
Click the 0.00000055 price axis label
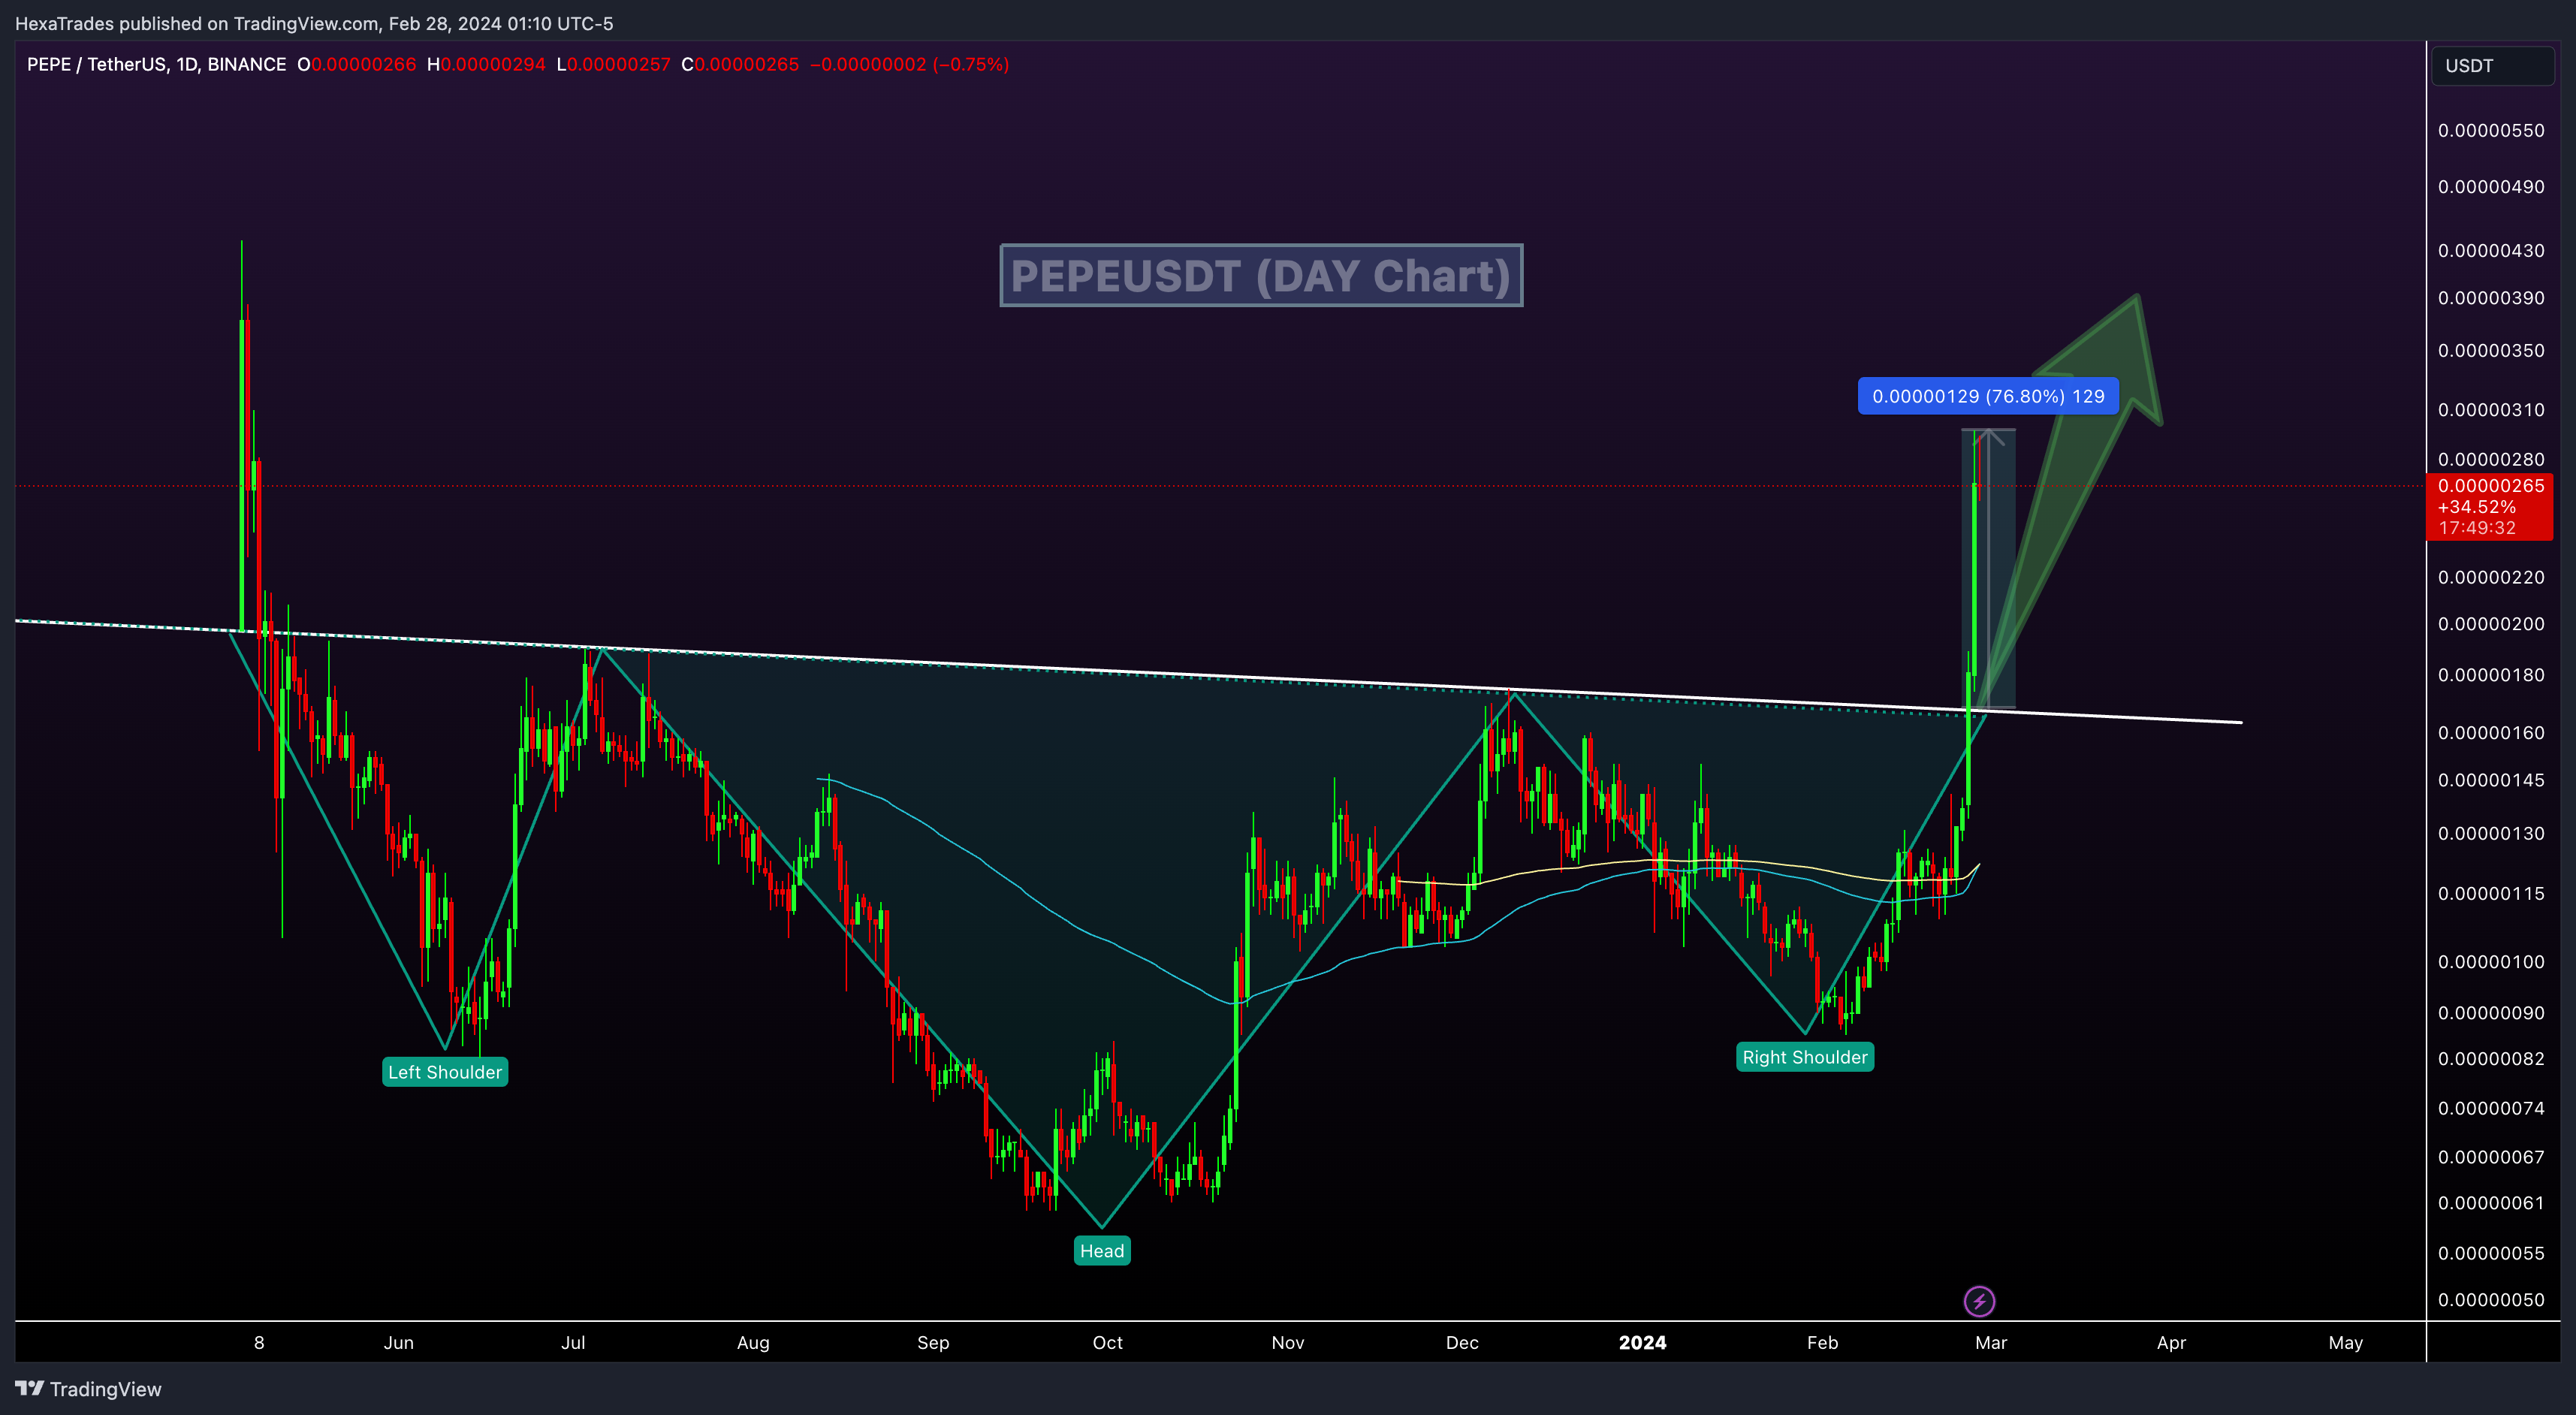(x=2491, y=1254)
